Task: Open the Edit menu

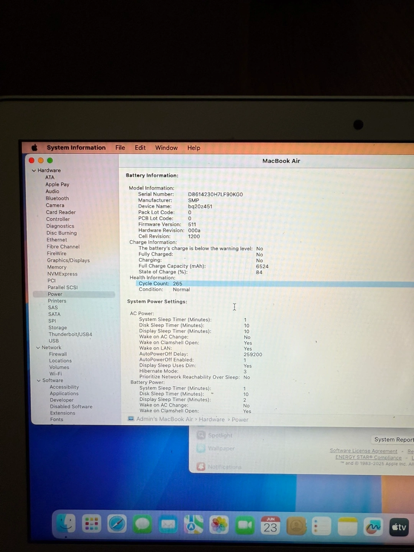Action: pyautogui.click(x=140, y=148)
